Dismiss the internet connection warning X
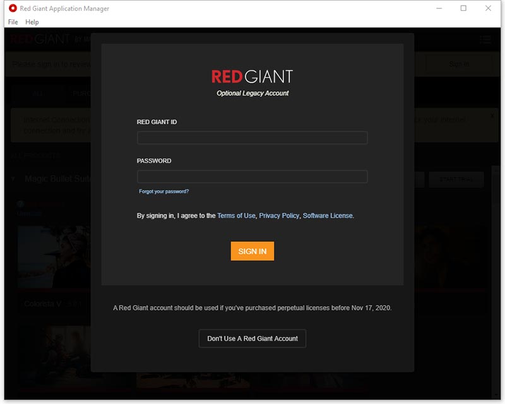505x404 pixels. click(492, 116)
